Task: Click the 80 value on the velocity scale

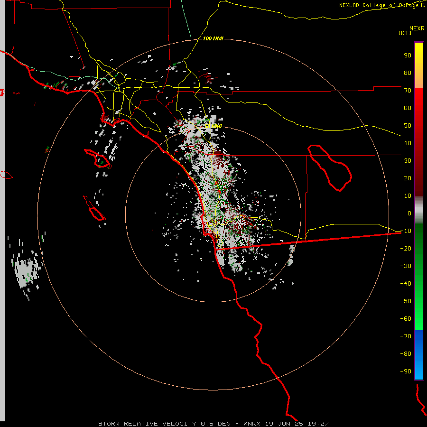Action: (408, 73)
